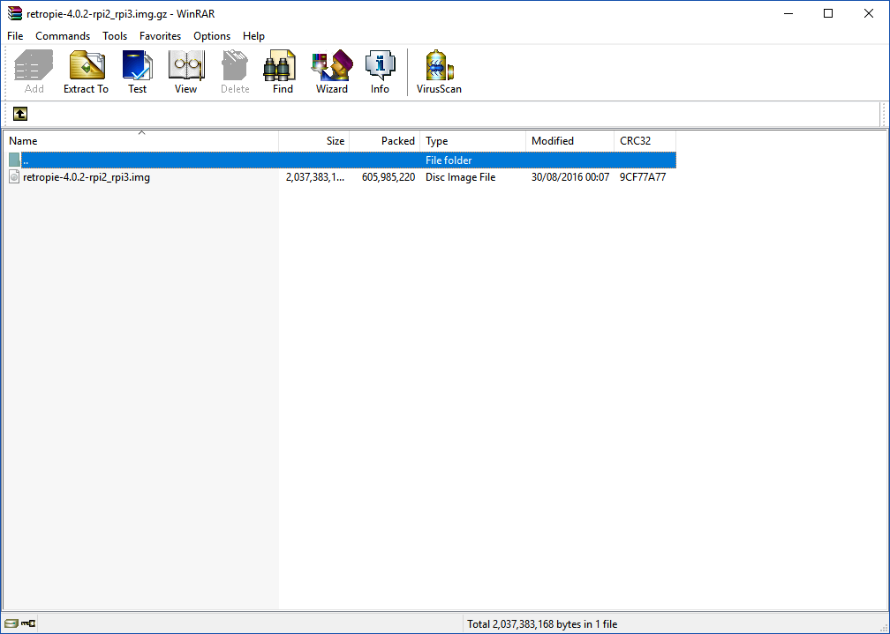Click the WinRAR title bar logo

[x=15, y=13]
